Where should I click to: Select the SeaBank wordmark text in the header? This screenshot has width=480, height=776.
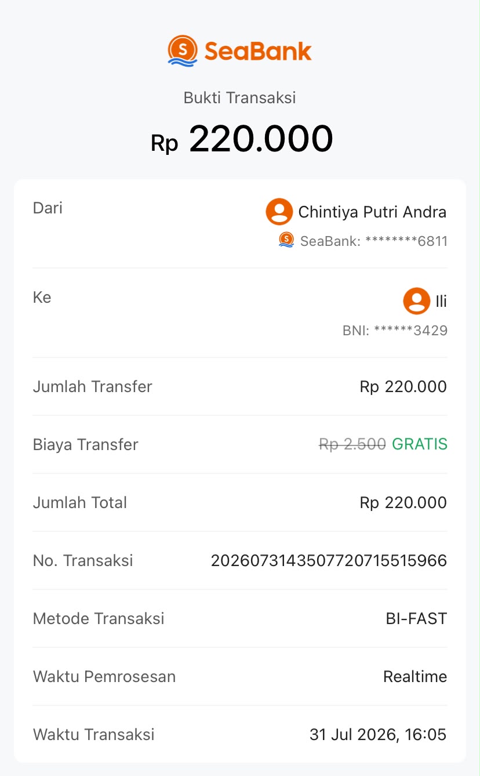[x=258, y=51]
